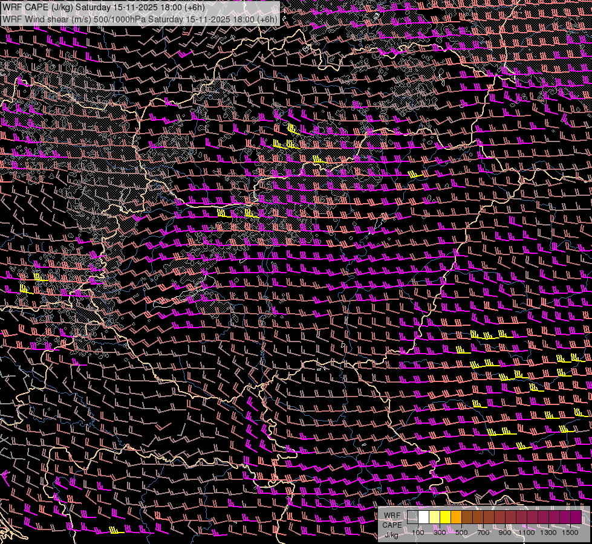This screenshot has width=592, height=544.
Task: Click the WRF CAPE title line
Action: (103, 8)
